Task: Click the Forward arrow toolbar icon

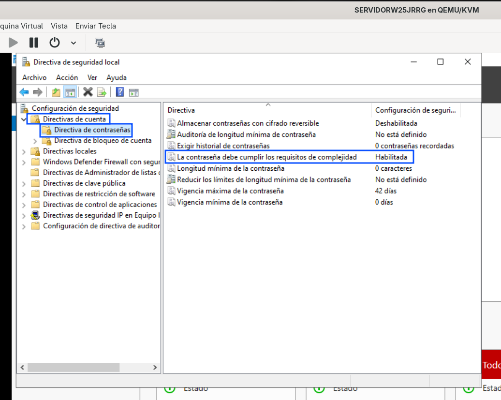Action: [x=38, y=92]
